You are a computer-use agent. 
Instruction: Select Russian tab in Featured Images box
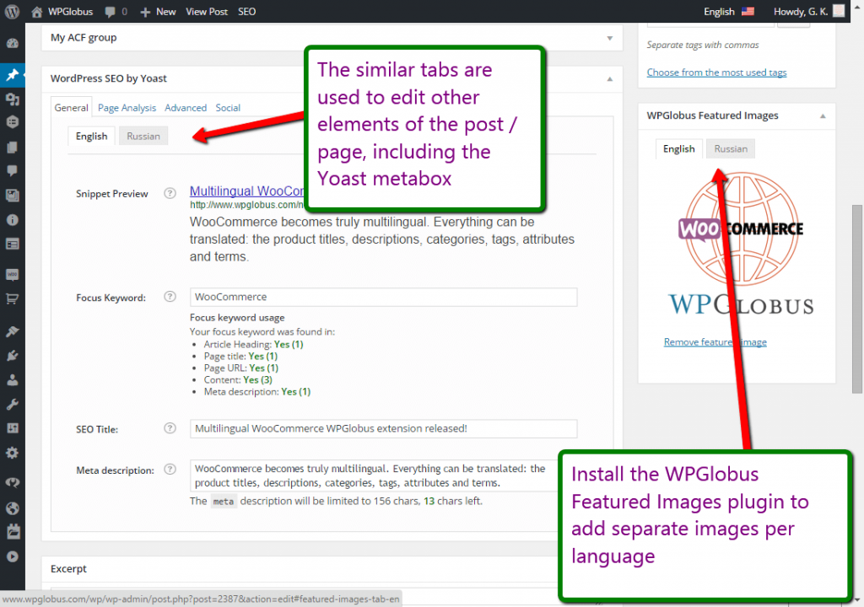730,149
